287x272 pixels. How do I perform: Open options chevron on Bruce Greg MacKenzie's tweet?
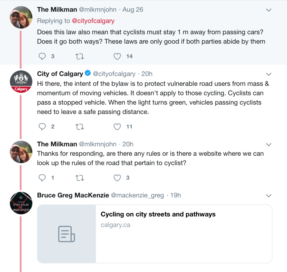[269, 195]
